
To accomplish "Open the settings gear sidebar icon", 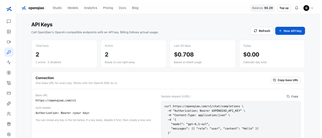I will pyautogui.click(x=9, y=134).
